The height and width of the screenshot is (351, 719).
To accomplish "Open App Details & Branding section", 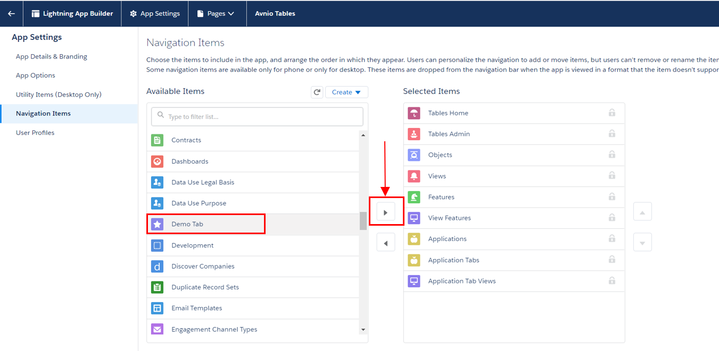I will [52, 57].
